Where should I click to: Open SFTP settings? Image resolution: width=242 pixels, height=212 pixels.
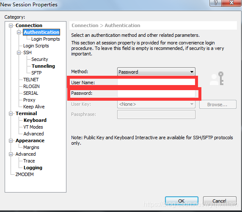click(x=36, y=73)
